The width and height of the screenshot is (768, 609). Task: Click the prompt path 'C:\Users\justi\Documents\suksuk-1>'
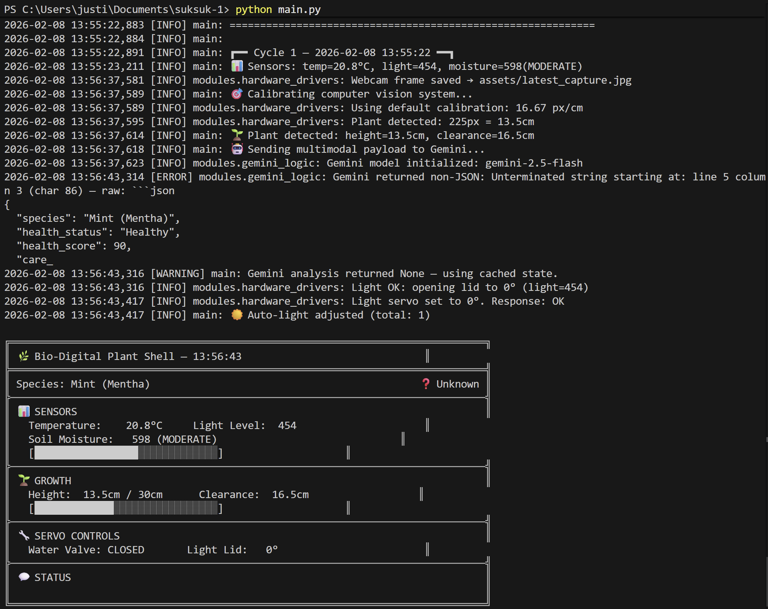tap(126, 9)
